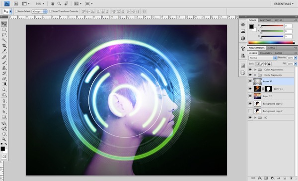
Task: Select the Path Selection tool
Action: [x=4, y=112]
